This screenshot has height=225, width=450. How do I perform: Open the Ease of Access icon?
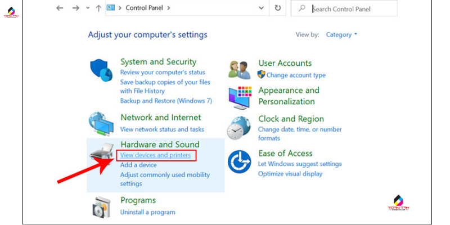click(240, 163)
